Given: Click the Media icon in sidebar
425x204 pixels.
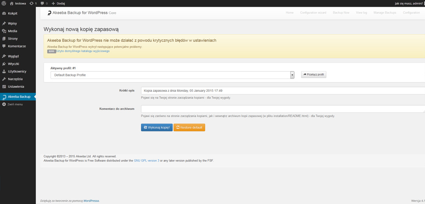Looking at the screenshot, I should pos(4,31).
